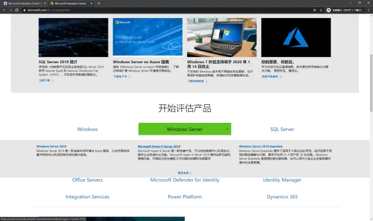The image size is (373, 221).
Task: Open the Chrome three-dot menu
Action: pyautogui.click(x=369, y=10)
